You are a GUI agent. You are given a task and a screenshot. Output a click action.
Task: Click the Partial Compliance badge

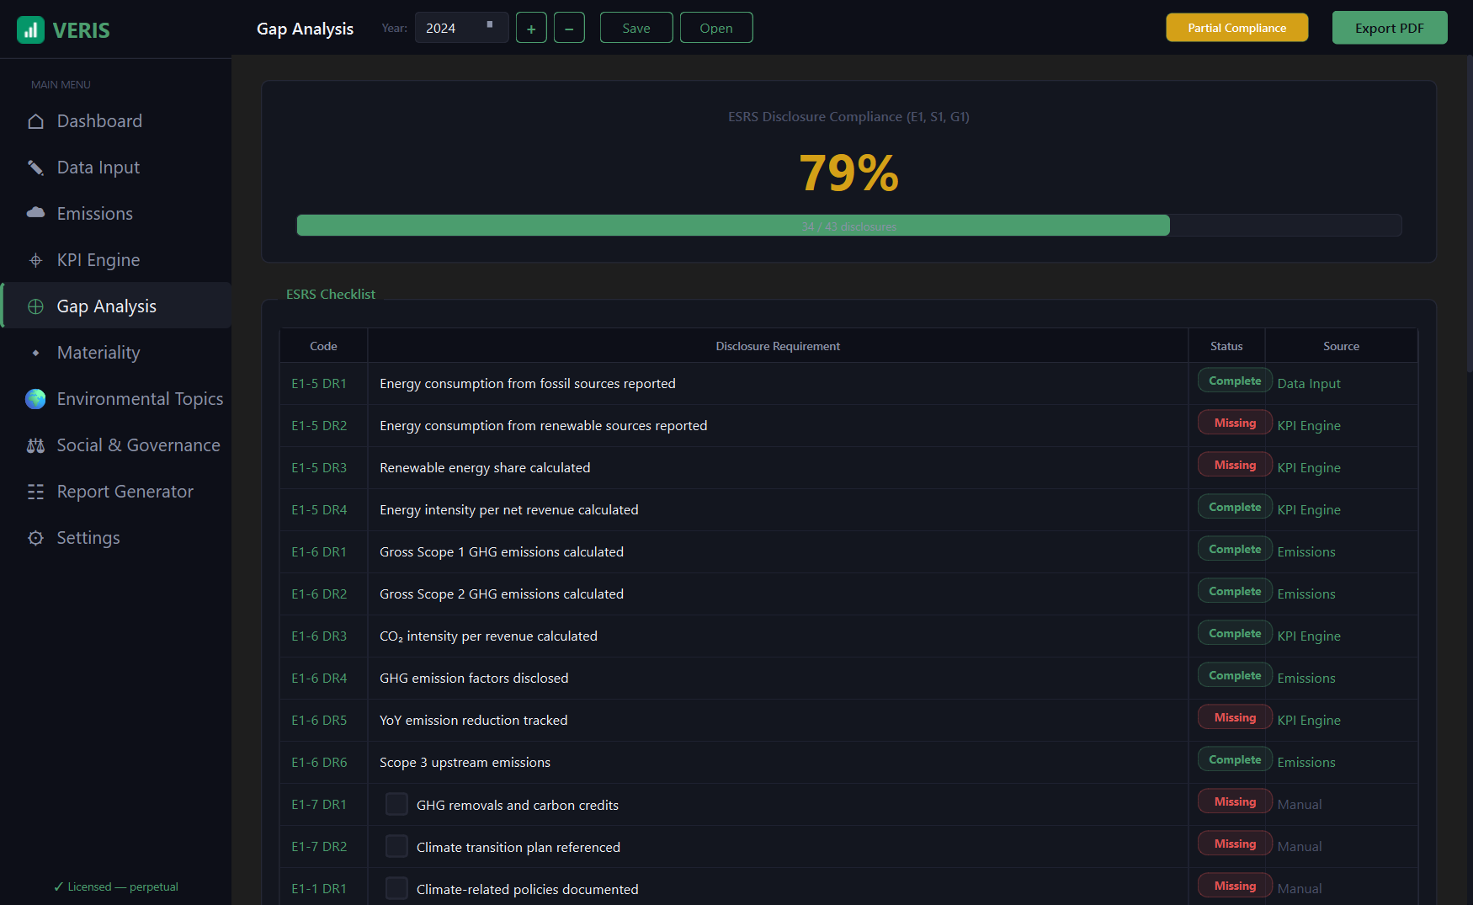click(1237, 28)
